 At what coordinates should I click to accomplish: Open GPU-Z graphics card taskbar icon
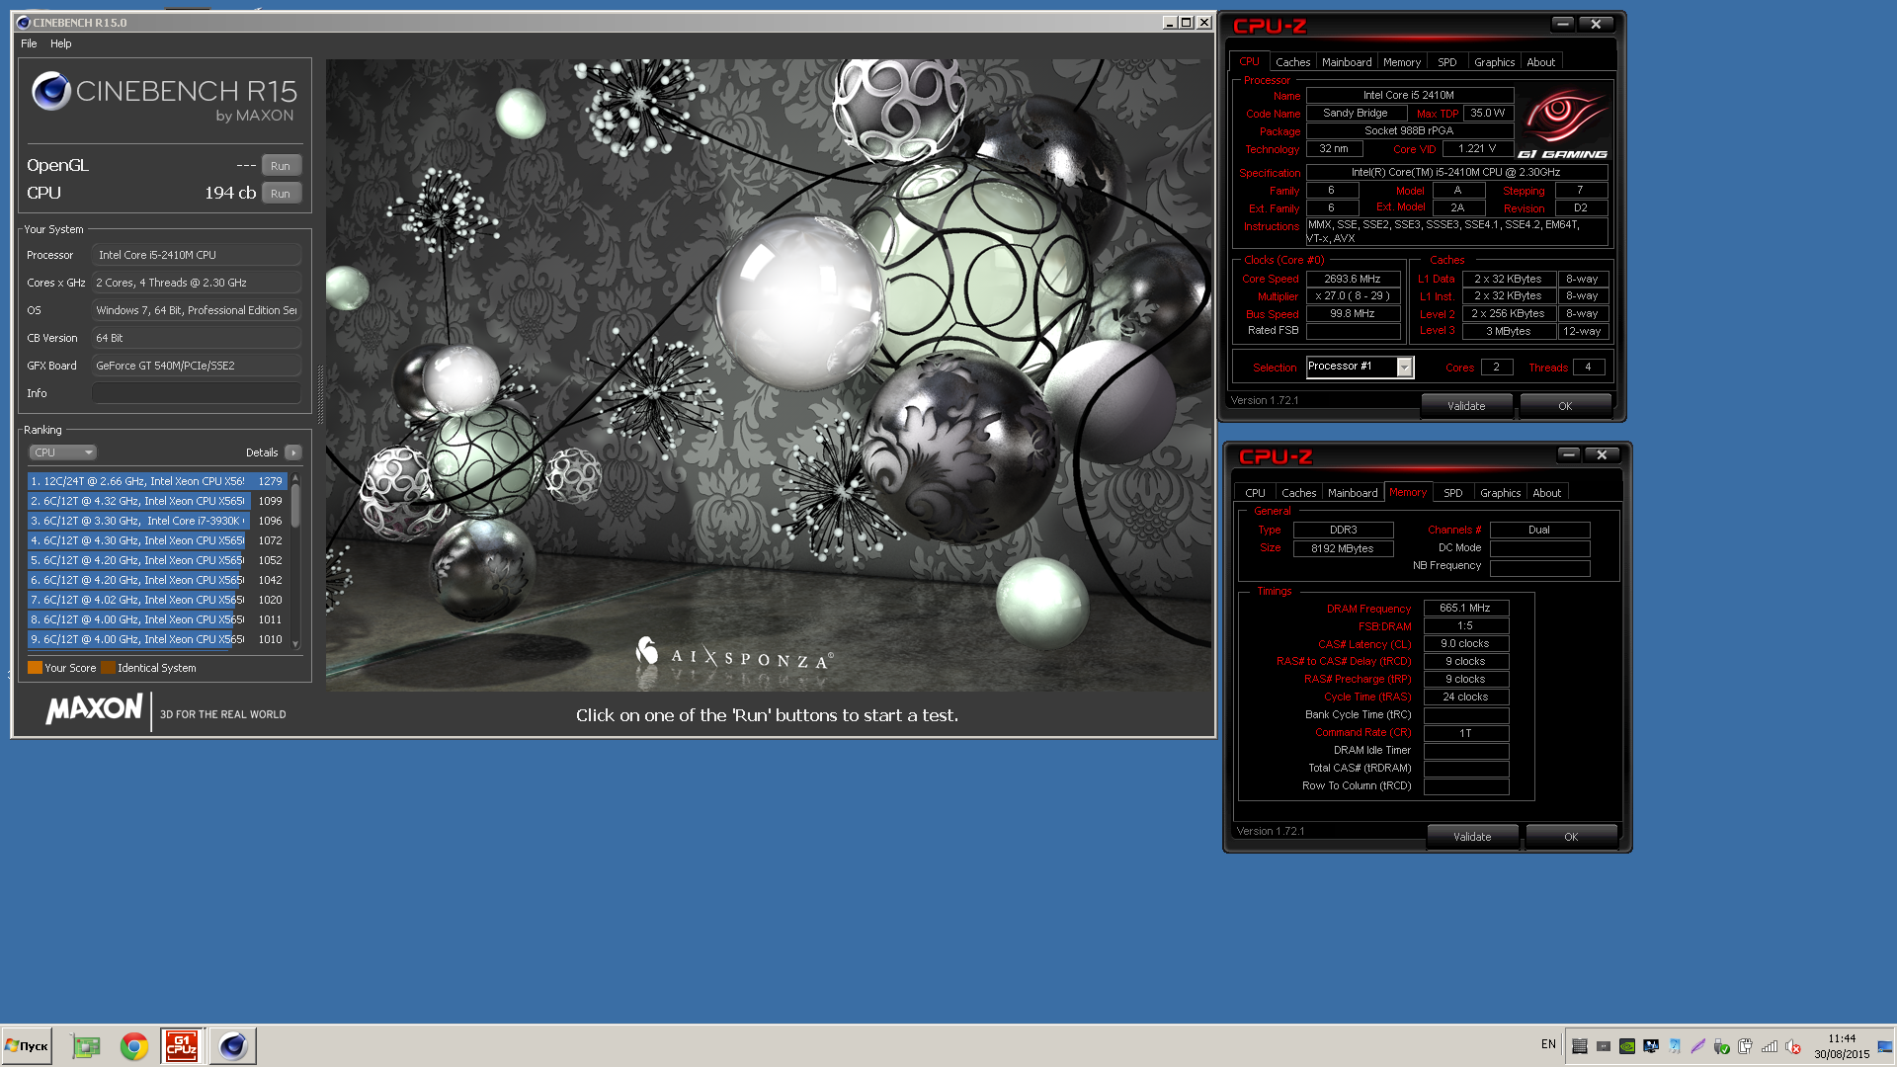(x=86, y=1045)
